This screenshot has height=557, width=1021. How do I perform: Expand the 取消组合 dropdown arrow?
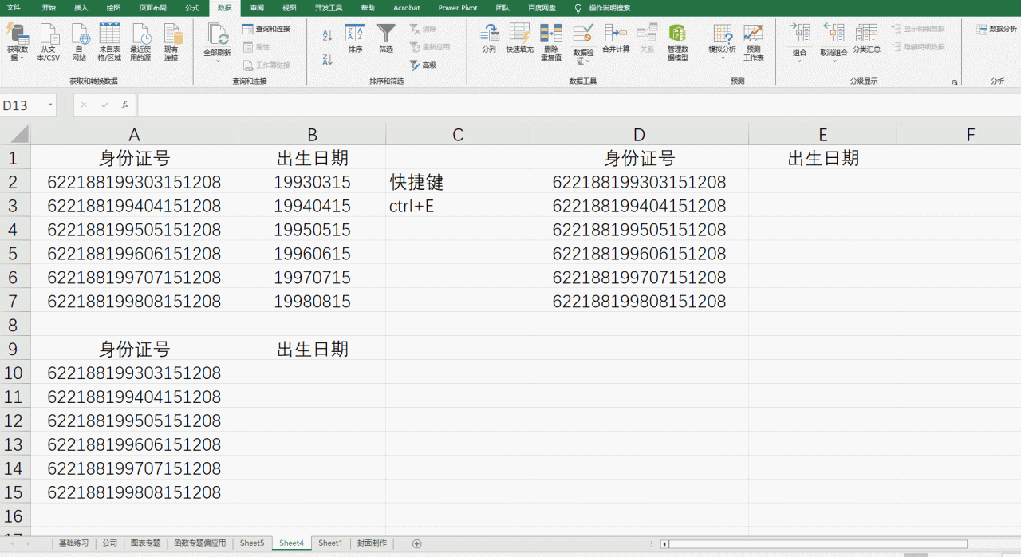coord(834,61)
